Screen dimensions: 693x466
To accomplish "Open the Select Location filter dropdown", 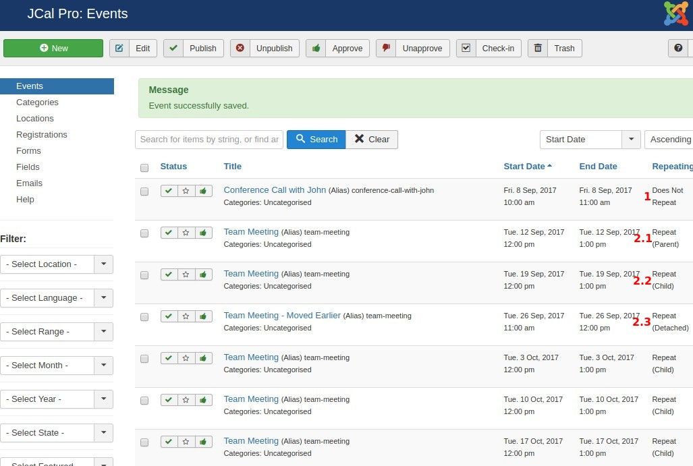I will click(57, 264).
